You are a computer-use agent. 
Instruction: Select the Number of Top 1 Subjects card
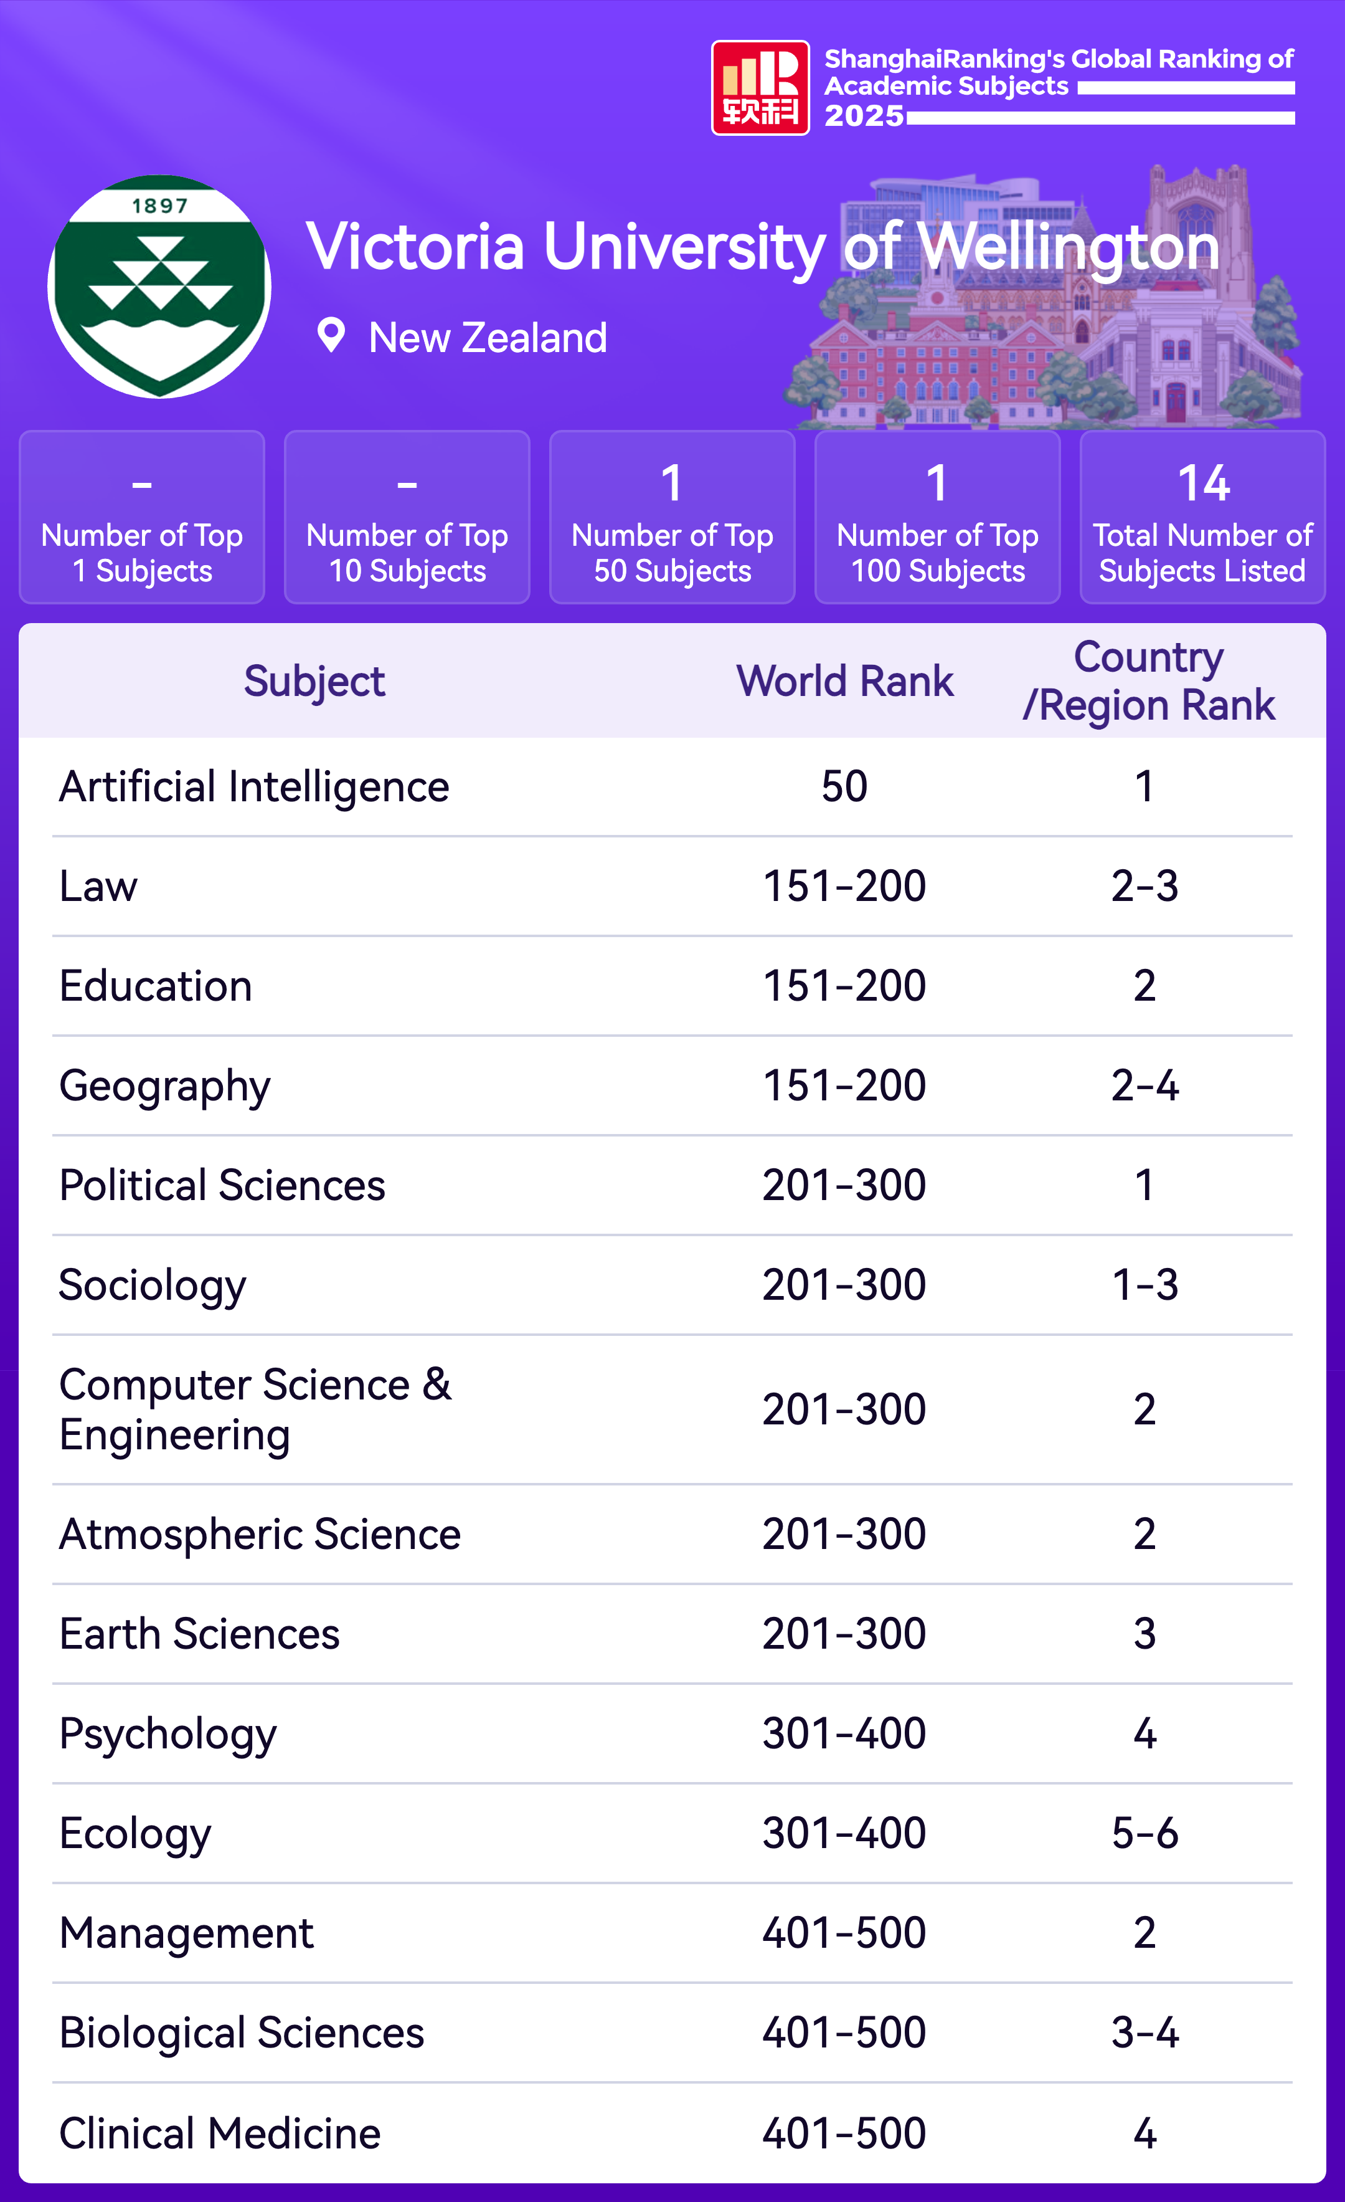[x=142, y=517]
